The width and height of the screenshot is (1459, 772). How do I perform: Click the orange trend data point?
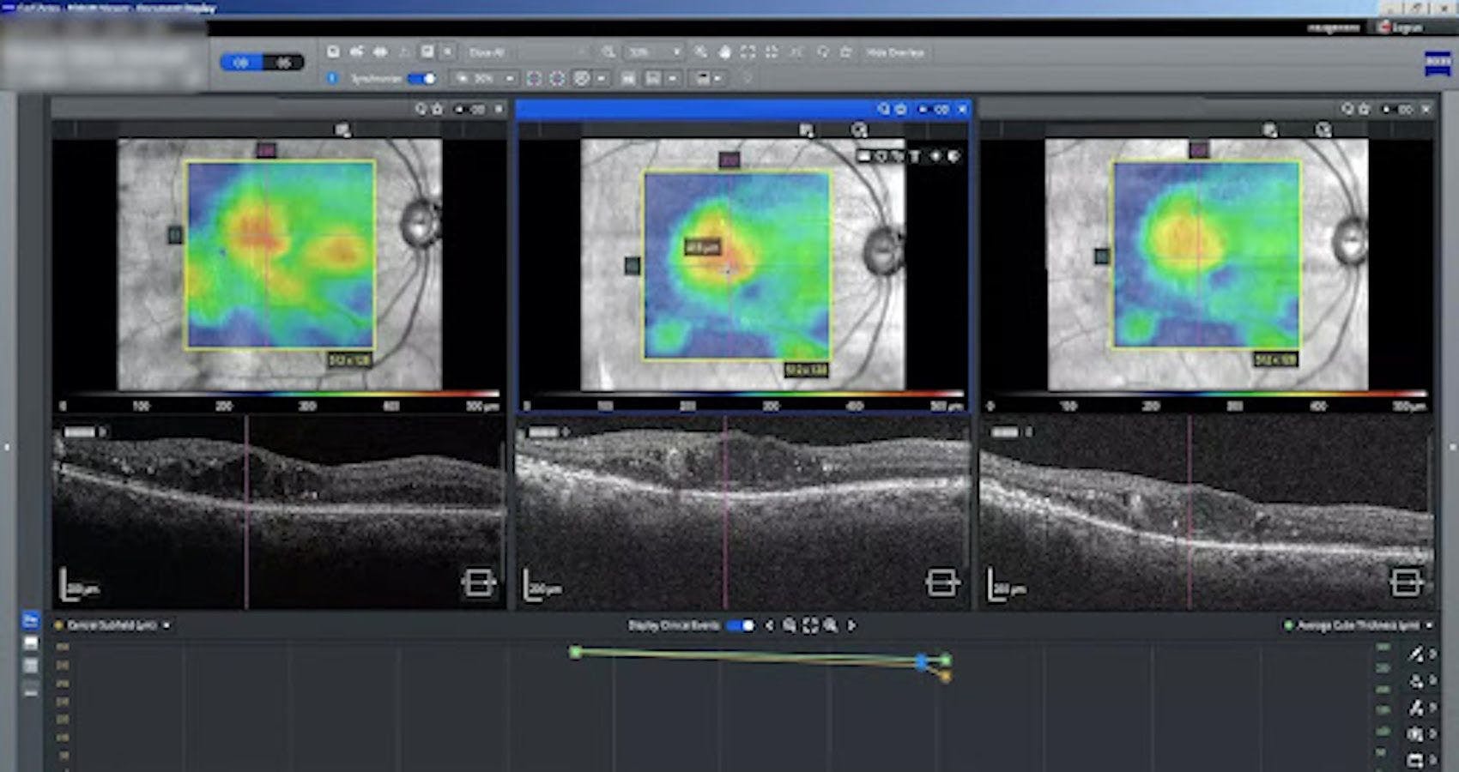(945, 677)
